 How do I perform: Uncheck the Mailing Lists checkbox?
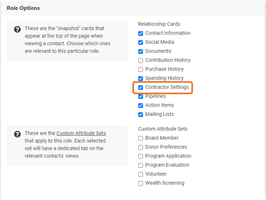[141, 114]
